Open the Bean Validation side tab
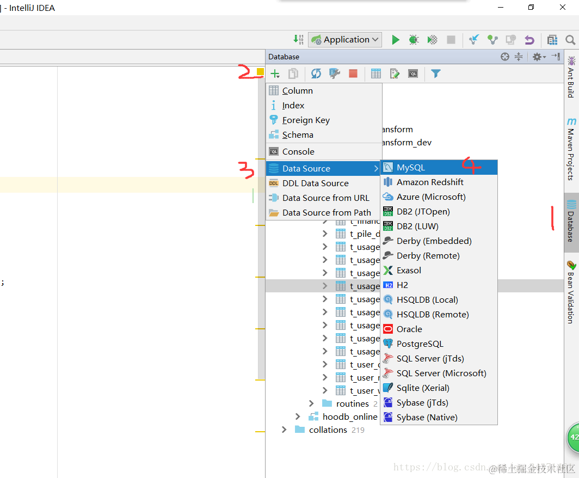 [x=571, y=292]
